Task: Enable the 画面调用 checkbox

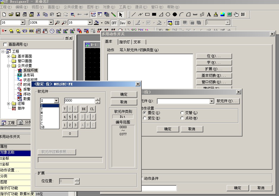Action: click(x=5, y=44)
